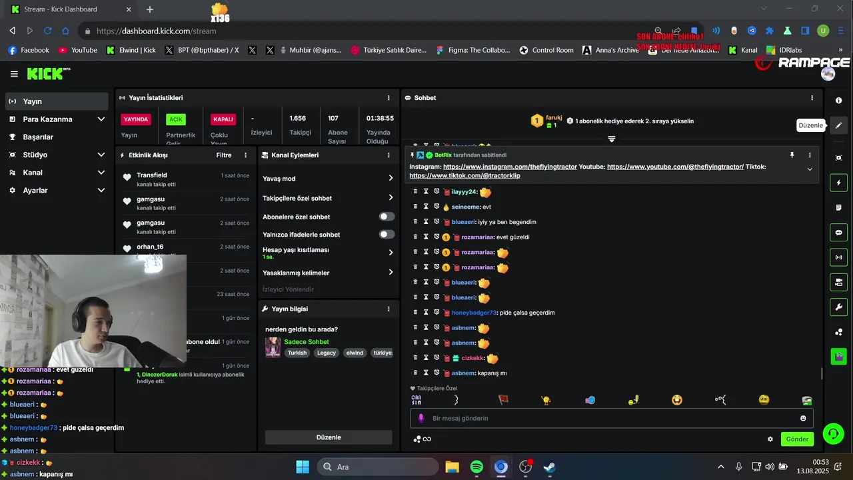Open Yayın İstatistikleri three-dot menu
853x480 pixels.
click(389, 98)
